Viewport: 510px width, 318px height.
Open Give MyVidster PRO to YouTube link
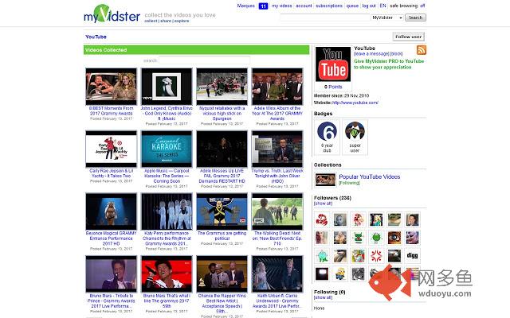click(389, 64)
